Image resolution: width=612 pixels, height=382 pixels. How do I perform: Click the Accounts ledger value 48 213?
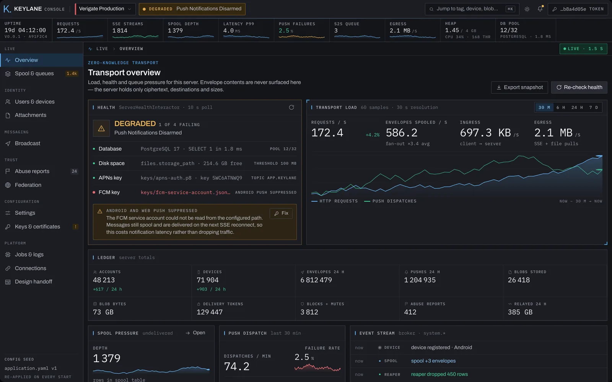pyautogui.click(x=104, y=280)
